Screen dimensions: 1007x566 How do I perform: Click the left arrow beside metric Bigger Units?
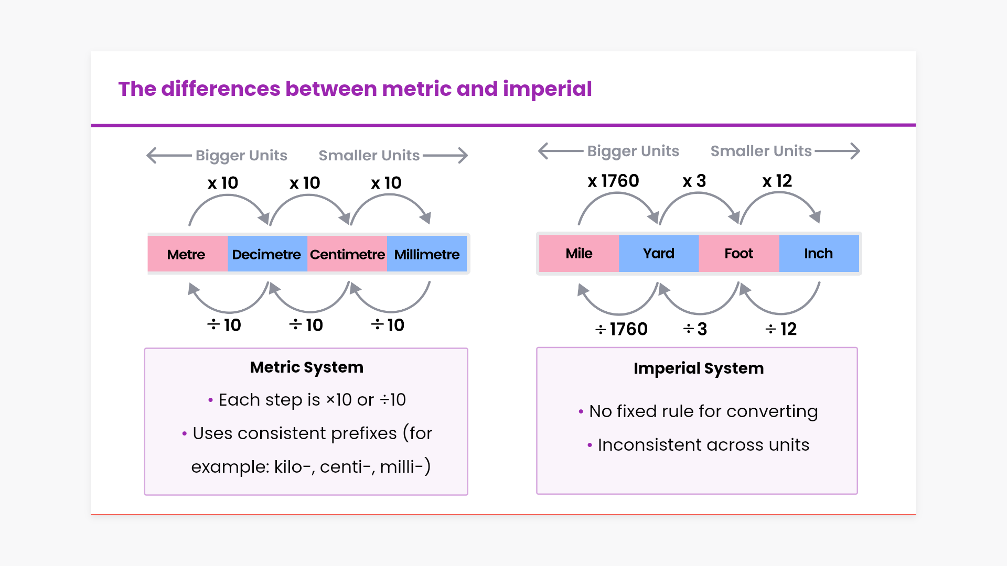[168, 156]
